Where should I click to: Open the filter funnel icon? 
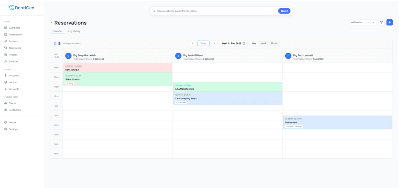(381, 22)
